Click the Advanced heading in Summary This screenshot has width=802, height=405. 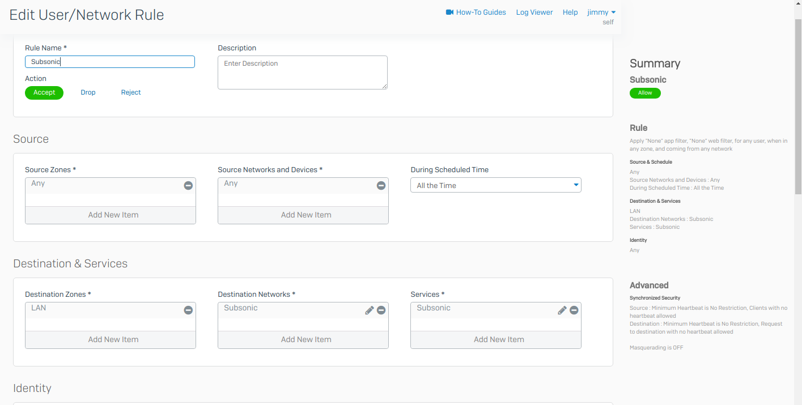649,285
